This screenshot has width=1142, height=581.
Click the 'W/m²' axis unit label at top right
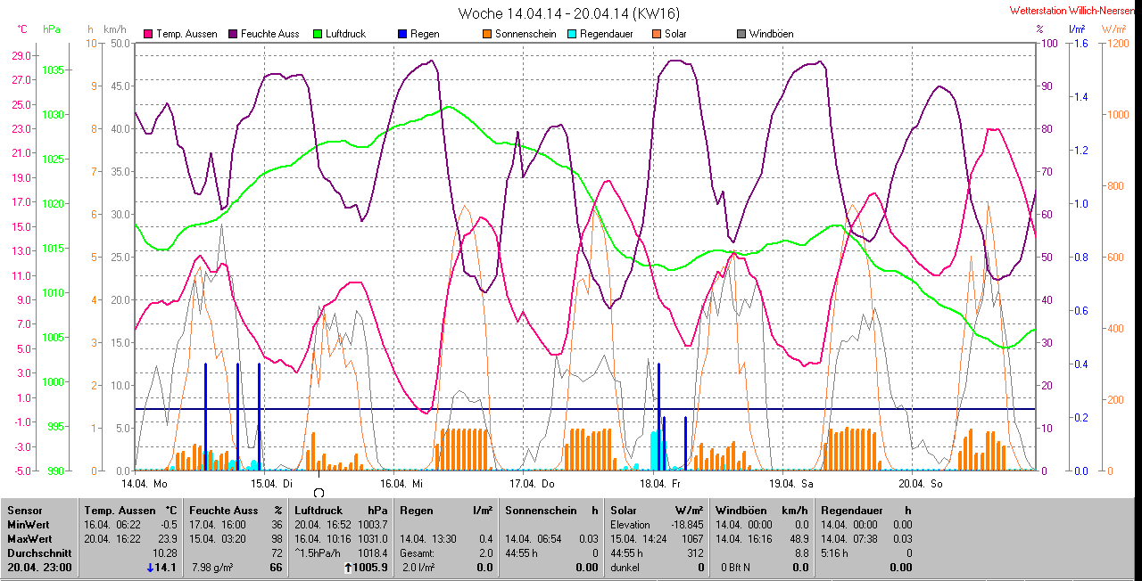(1113, 29)
